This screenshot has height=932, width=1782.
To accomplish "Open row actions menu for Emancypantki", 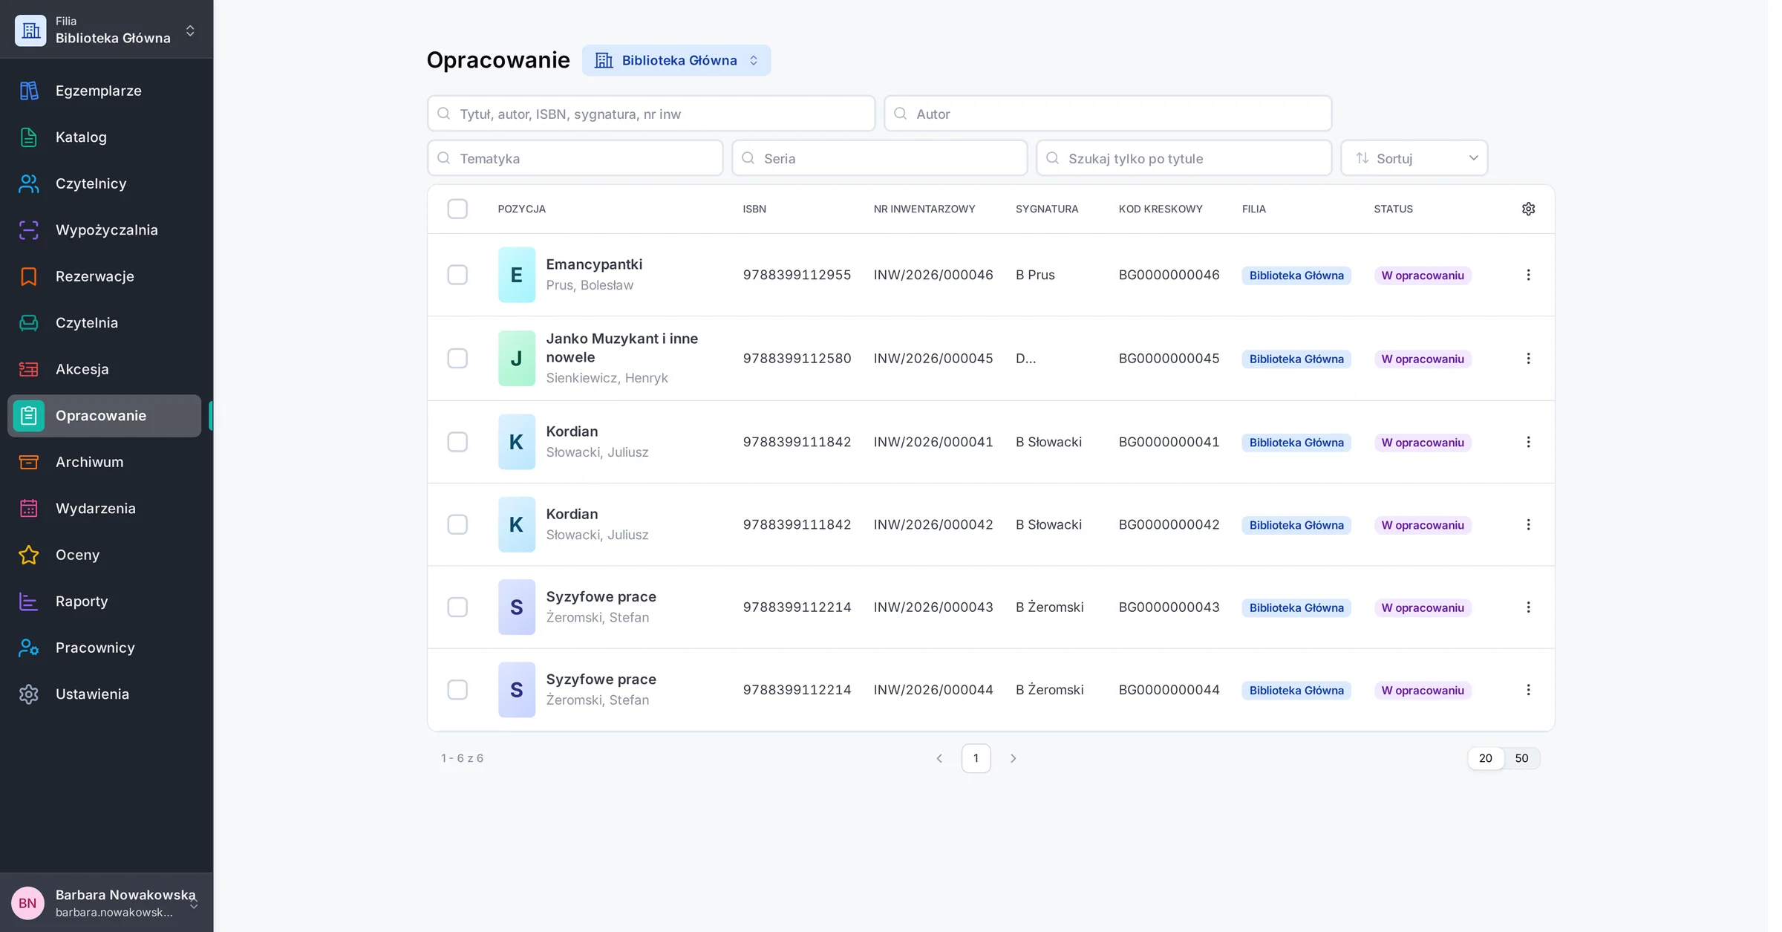I will (1528, 275).
